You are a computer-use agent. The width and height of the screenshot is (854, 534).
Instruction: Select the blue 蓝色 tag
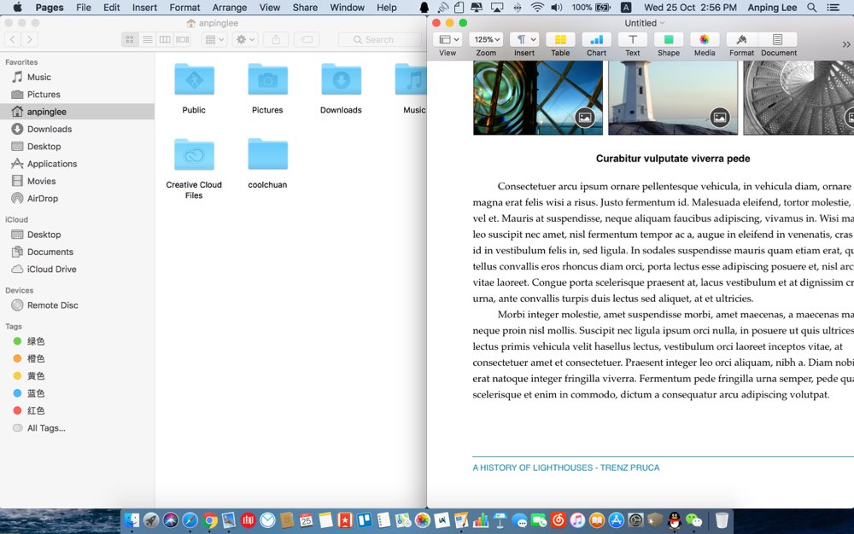coord(36,393)
